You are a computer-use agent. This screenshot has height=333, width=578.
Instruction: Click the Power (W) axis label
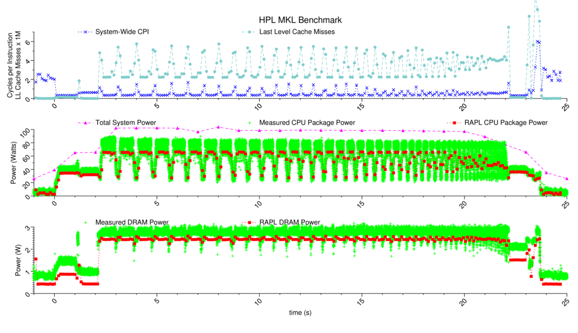point(17,260)
